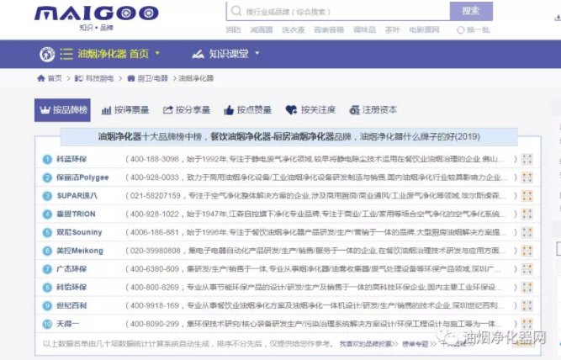Image resolution: width=561 pixels, height=360 pixels.
Task: Select the 按关注度 tab
Action: click(310, 110)
